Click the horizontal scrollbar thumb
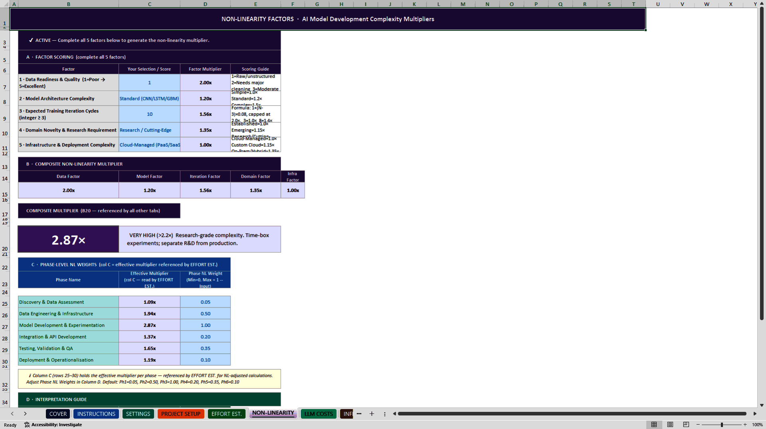Image resolution: width=766 pixels, height=429 pixels. pyautogui.click(x=572, y=414)
